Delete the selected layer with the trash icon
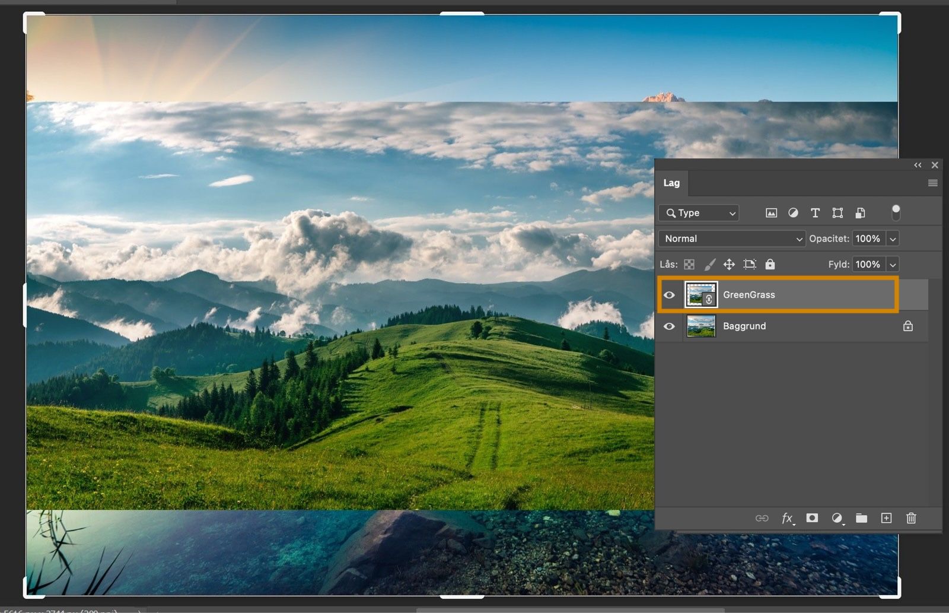This screenshot has width=949, height=613. click(911, 518)
